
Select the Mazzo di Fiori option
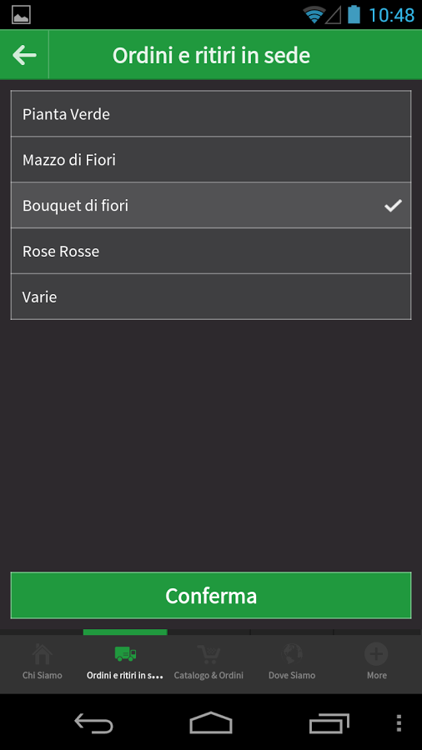pyautogui.click(x=211, y=159)
